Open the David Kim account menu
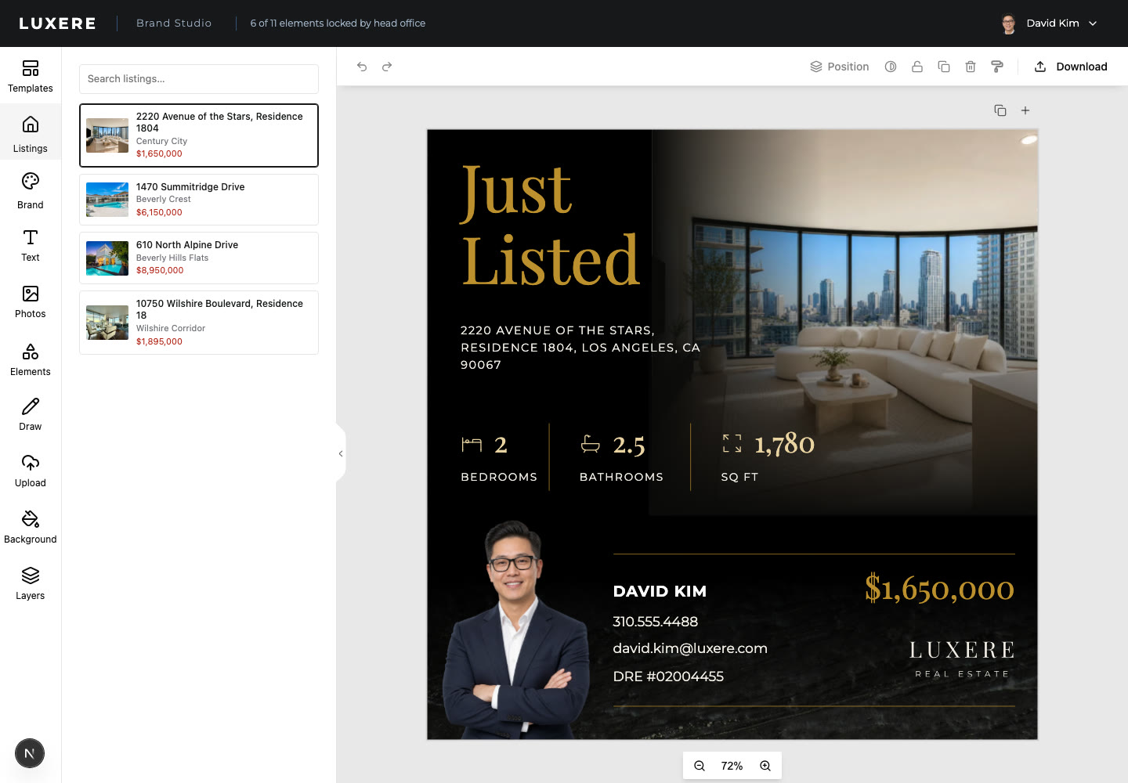Screen dimensions: 1128x783 1049,23
